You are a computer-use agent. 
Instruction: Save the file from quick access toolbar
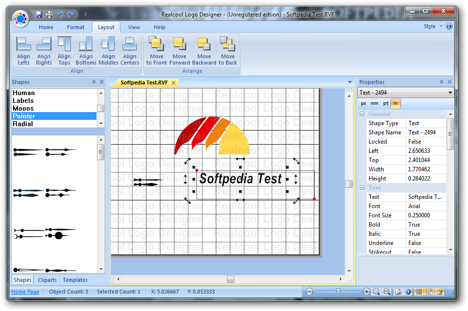(38, 15)
